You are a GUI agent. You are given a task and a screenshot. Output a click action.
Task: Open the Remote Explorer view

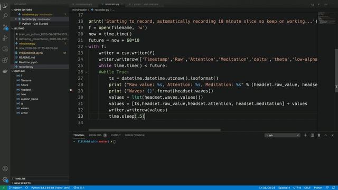pos(5,49)
